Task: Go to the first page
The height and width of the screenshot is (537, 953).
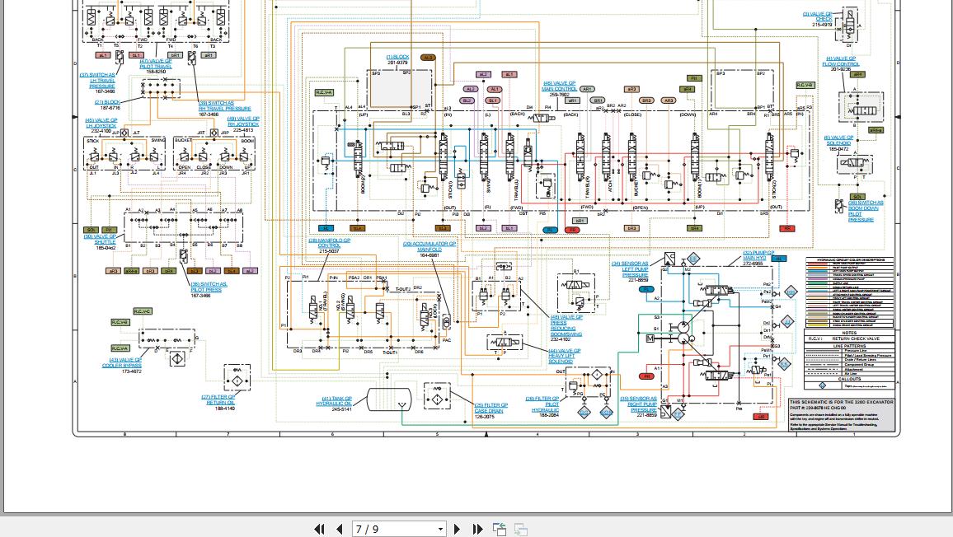Action: pyautogui.click(x=319, y=530)
